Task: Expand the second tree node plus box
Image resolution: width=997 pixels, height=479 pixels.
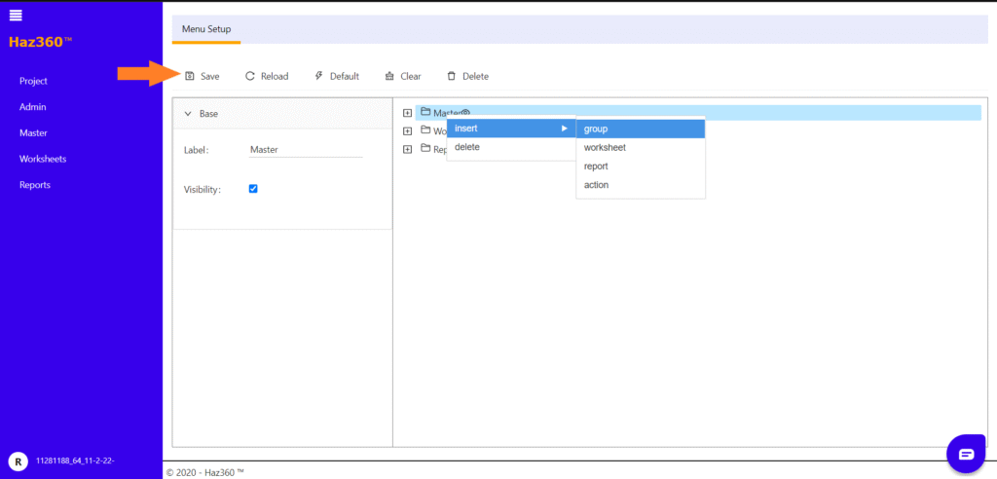Action: (408, 131)
